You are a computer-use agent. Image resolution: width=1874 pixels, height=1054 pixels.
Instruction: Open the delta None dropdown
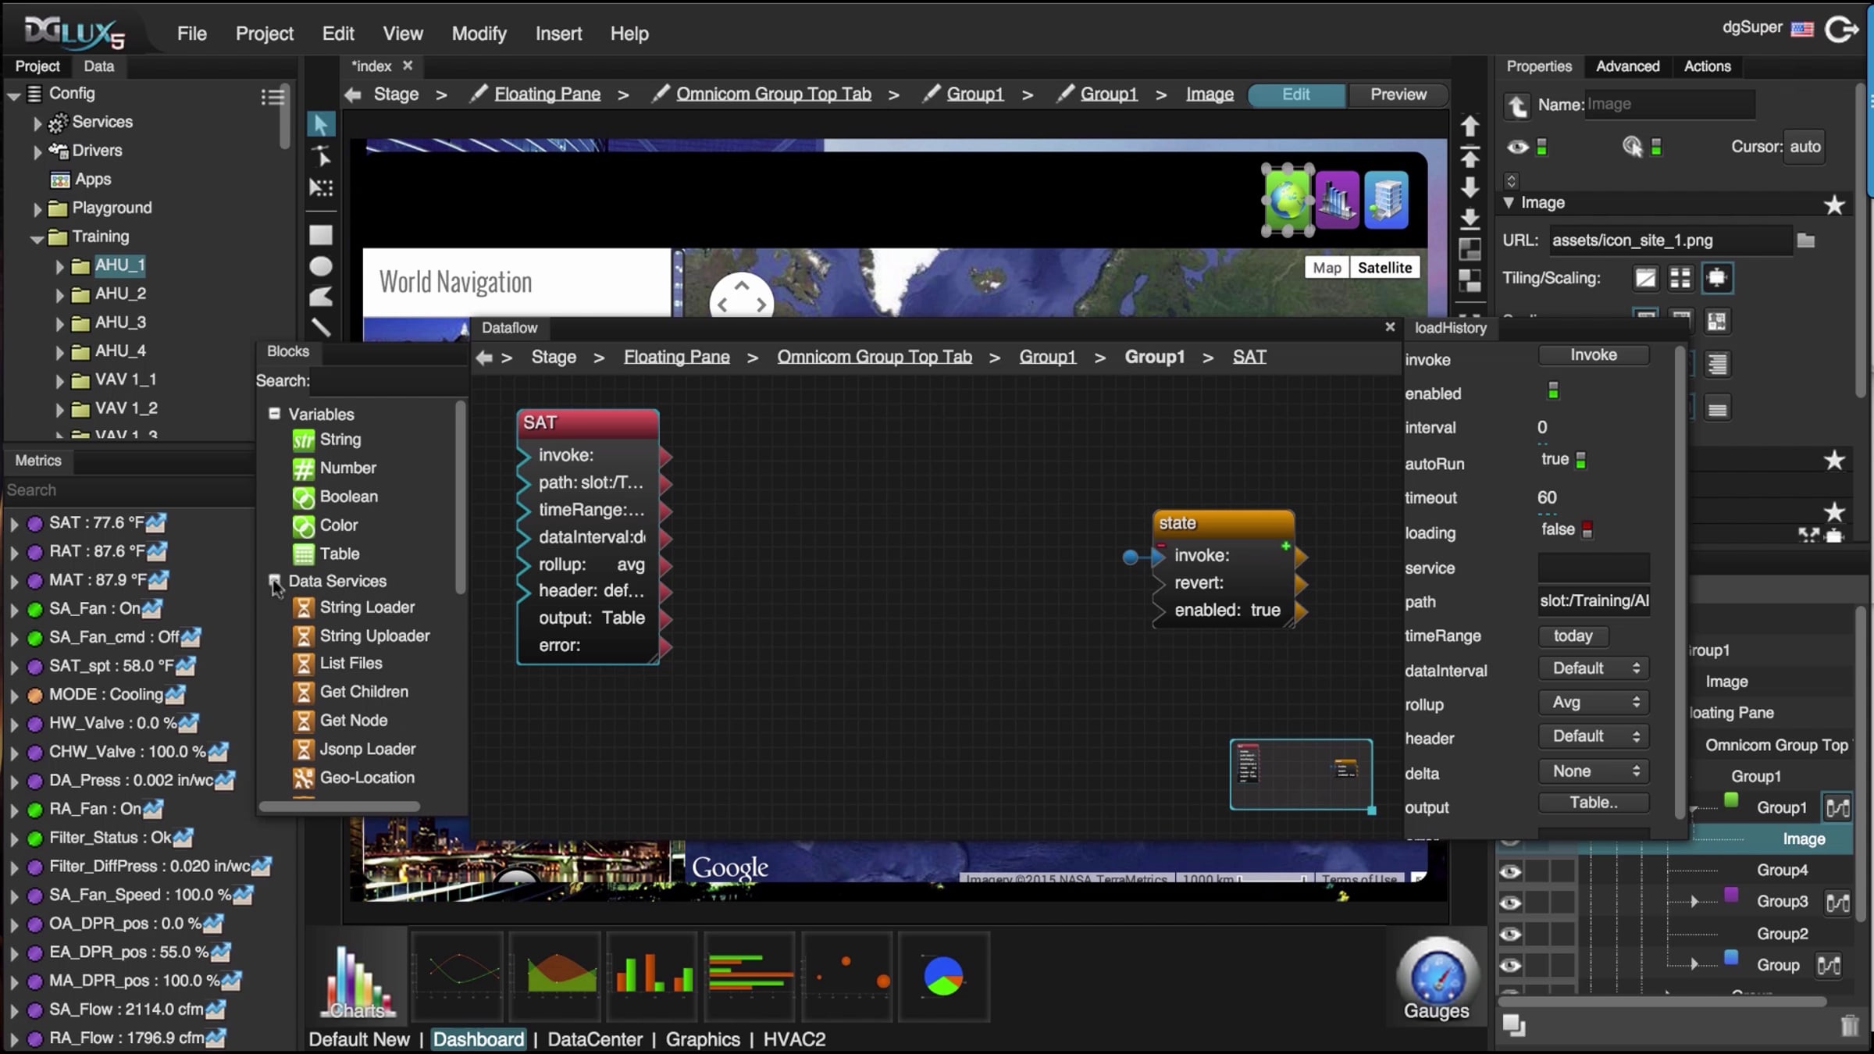click(x=1594, y=771)
